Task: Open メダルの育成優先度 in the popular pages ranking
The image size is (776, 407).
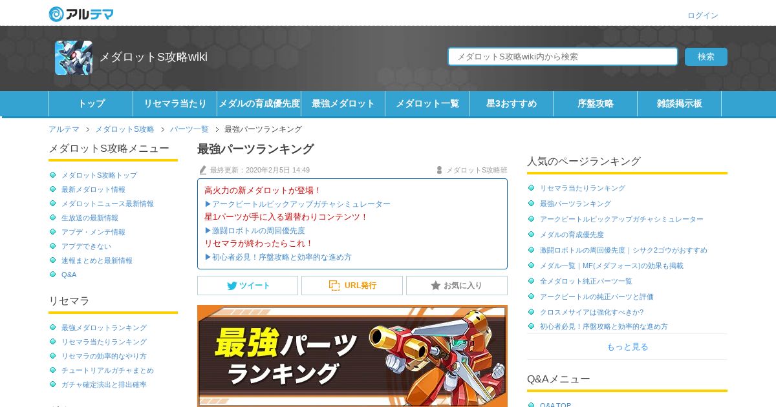Action: pos(572,235)
